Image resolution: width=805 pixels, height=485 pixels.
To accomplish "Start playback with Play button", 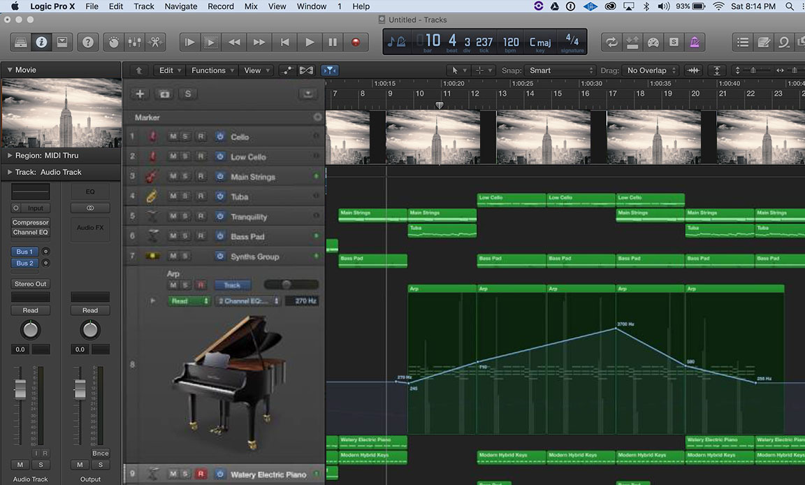I will tap(309, 42).
